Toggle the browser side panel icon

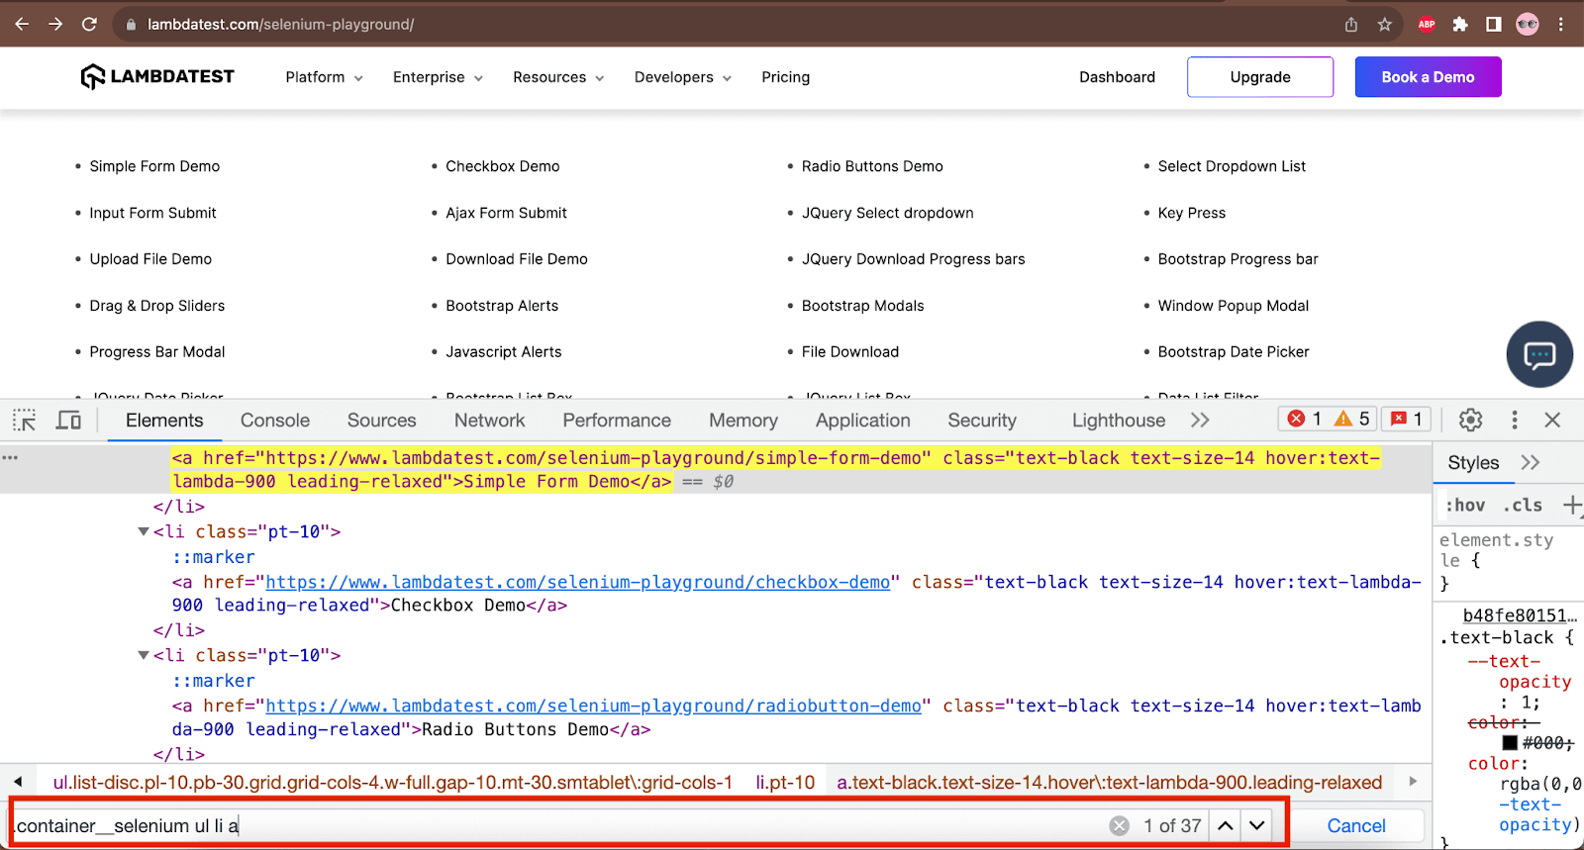coord(1494,25)
